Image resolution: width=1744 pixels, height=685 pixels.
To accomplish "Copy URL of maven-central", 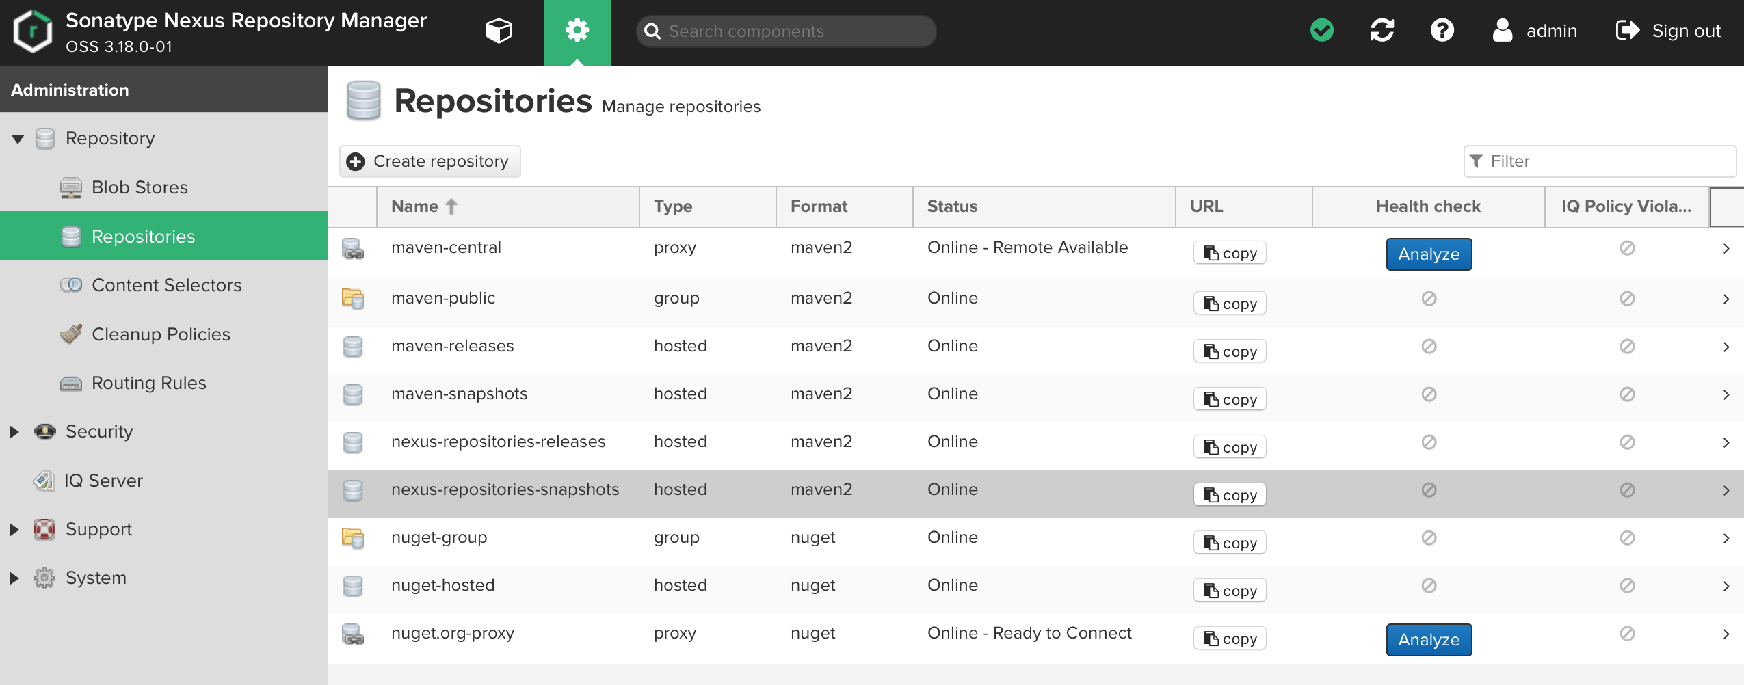I will (x=1230, y=253).
